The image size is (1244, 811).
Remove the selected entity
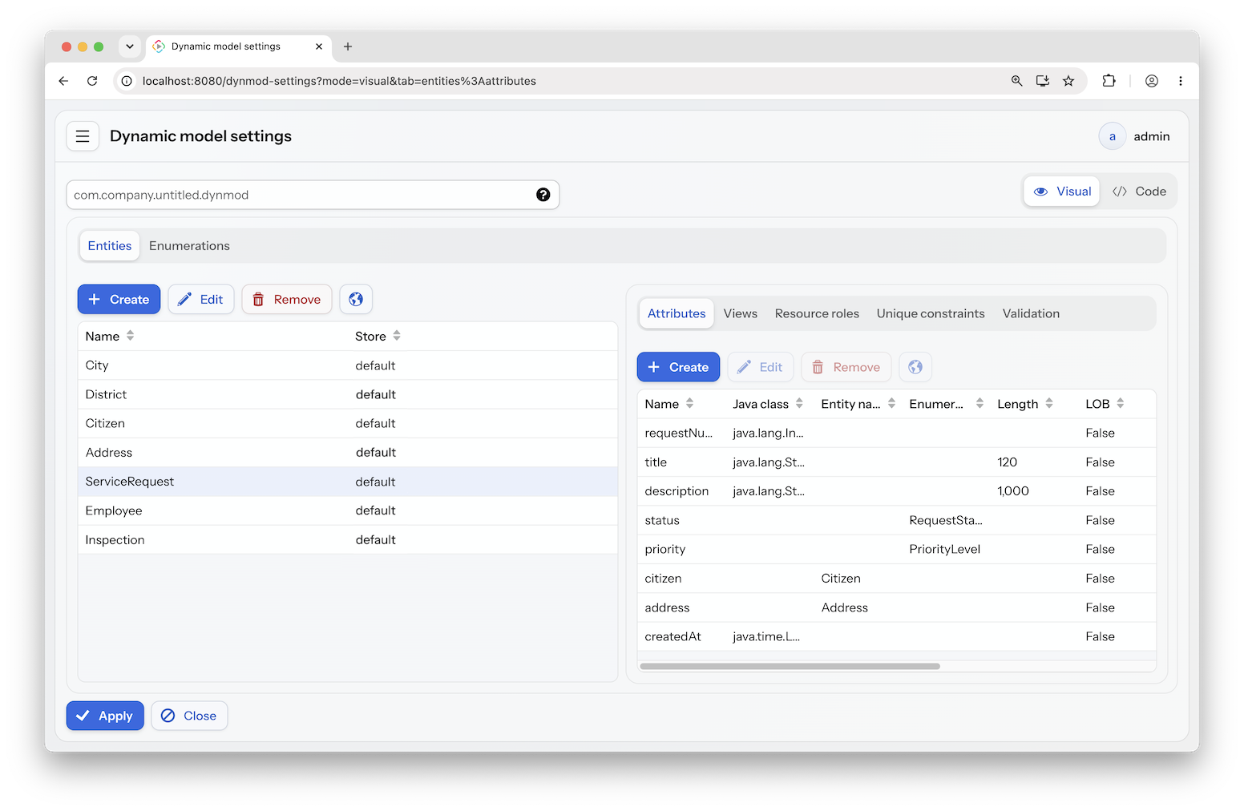point(287,299)
